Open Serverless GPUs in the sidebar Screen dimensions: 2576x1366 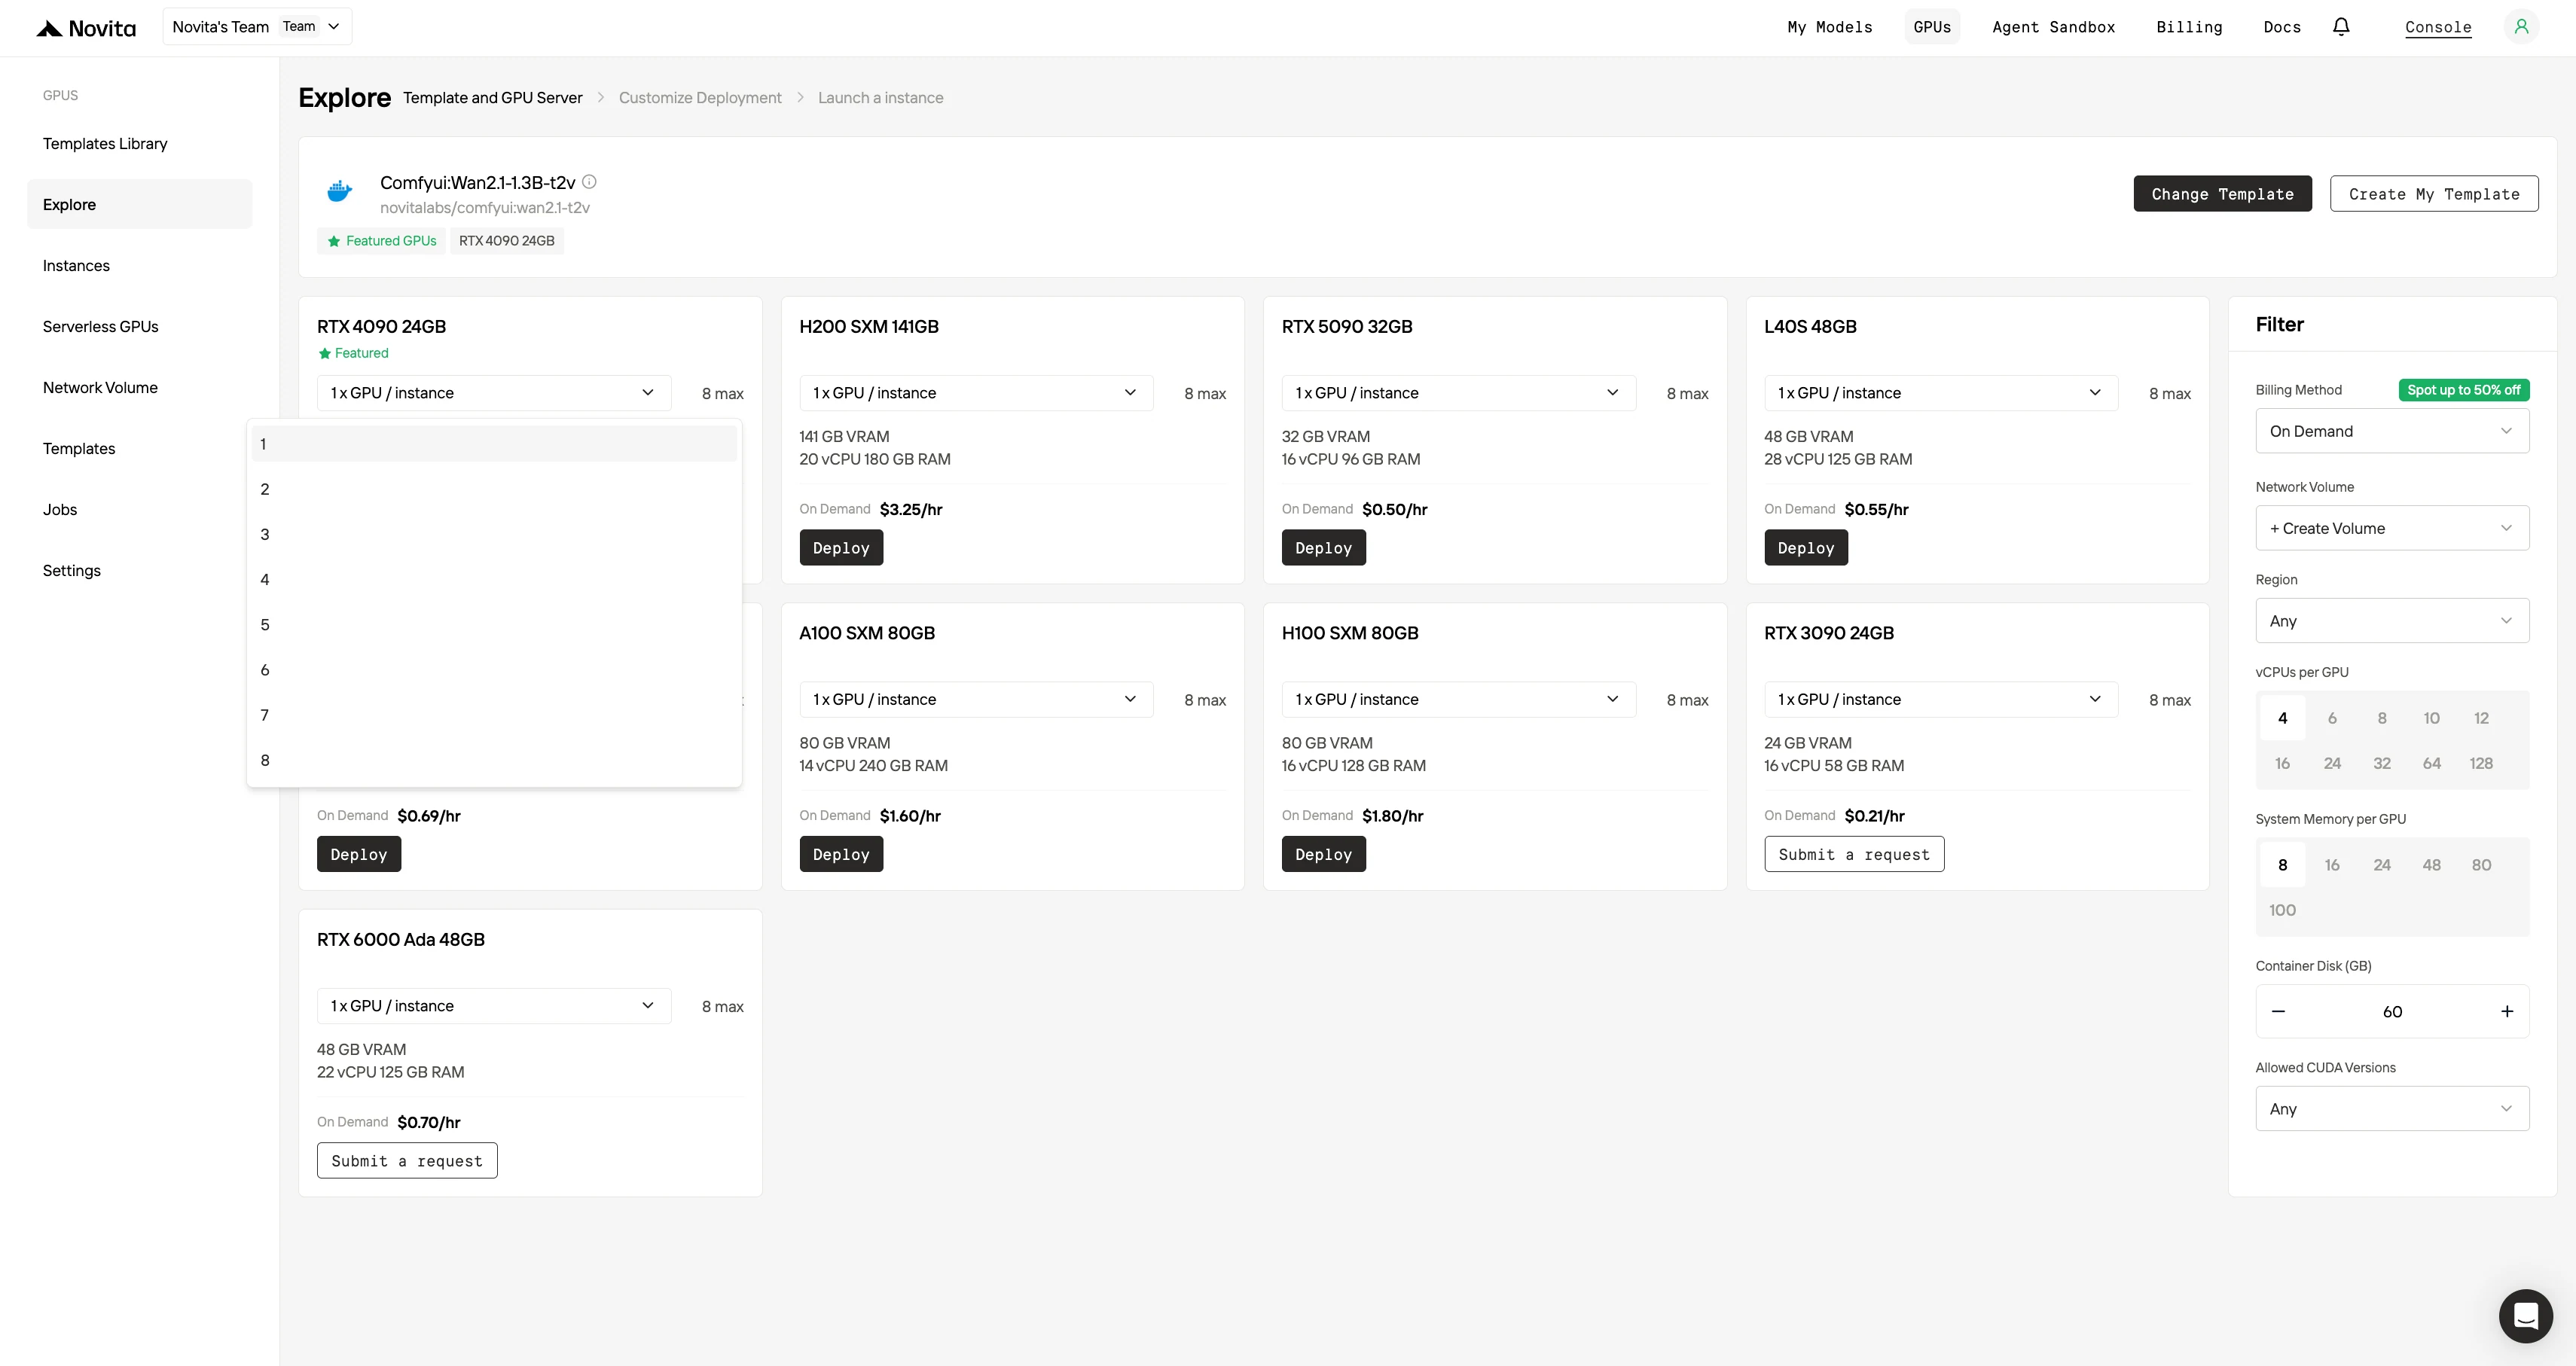coord(140,326)
